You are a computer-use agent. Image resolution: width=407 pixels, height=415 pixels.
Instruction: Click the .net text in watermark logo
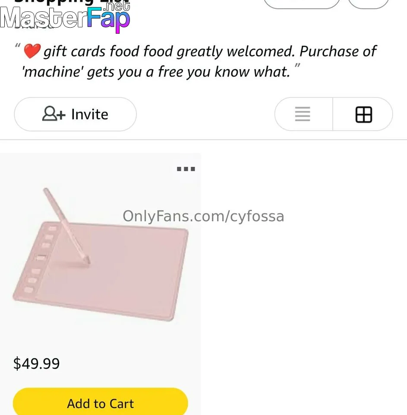[118, 6]
